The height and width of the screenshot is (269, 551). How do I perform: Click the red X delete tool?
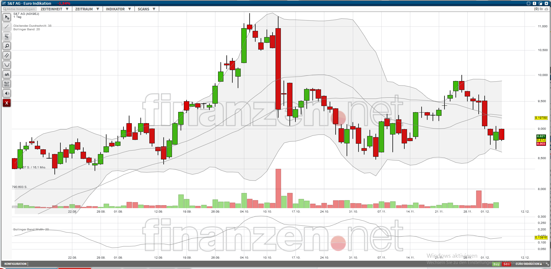pos(7,103)
